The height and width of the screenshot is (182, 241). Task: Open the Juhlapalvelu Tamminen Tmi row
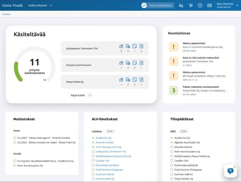click(x=105, y=48)
